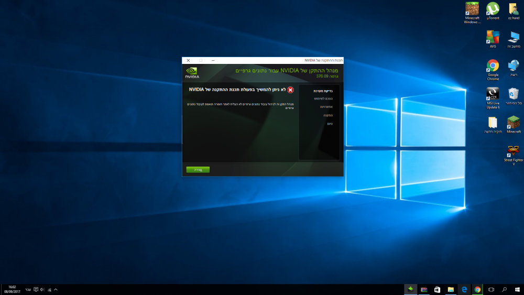
Task: Open Minecraft Windows desktop shortcut
Action: click(472, 13)
